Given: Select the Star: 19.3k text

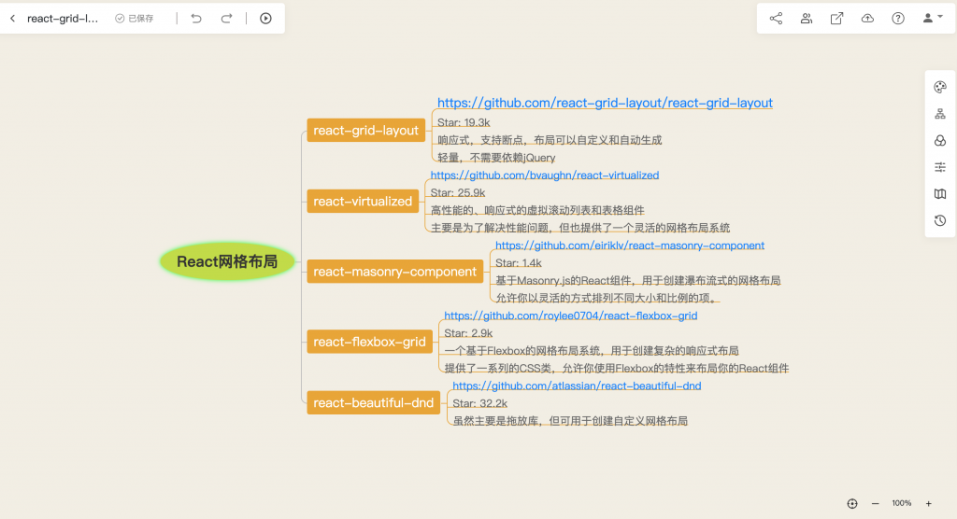Looking at the screenshot, I should coord(464,122).
